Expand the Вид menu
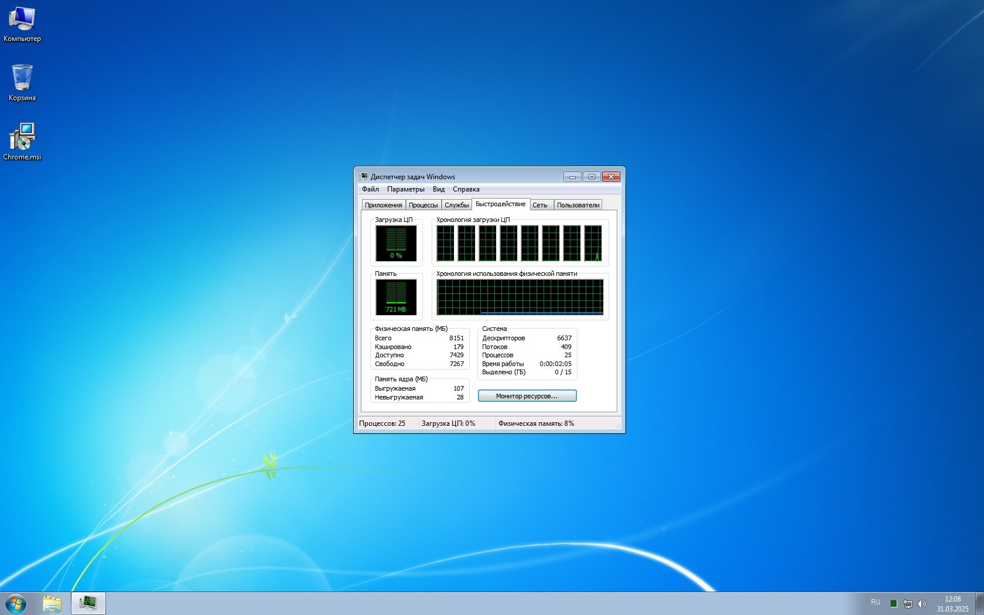The image size is (984, 615). point(439,189)
